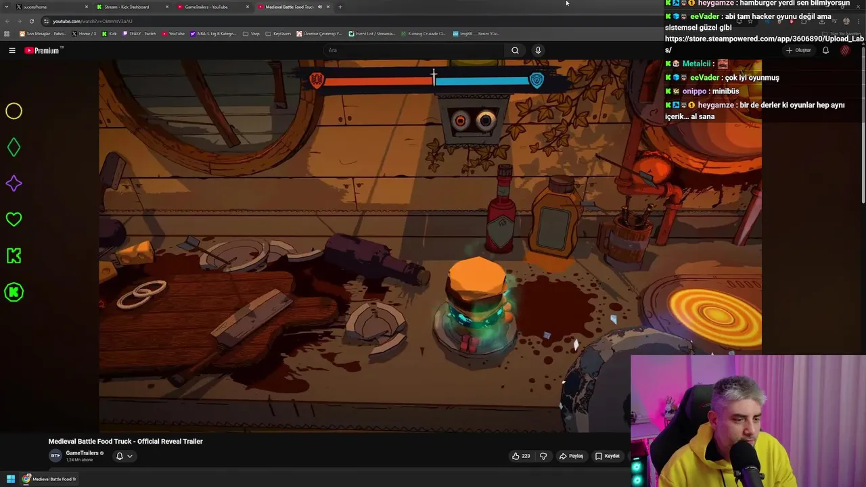The height and width of the screenshot is (487, 866).
Task: Open the Burning Crusade bookmark
Action: (x=424, y=33)
